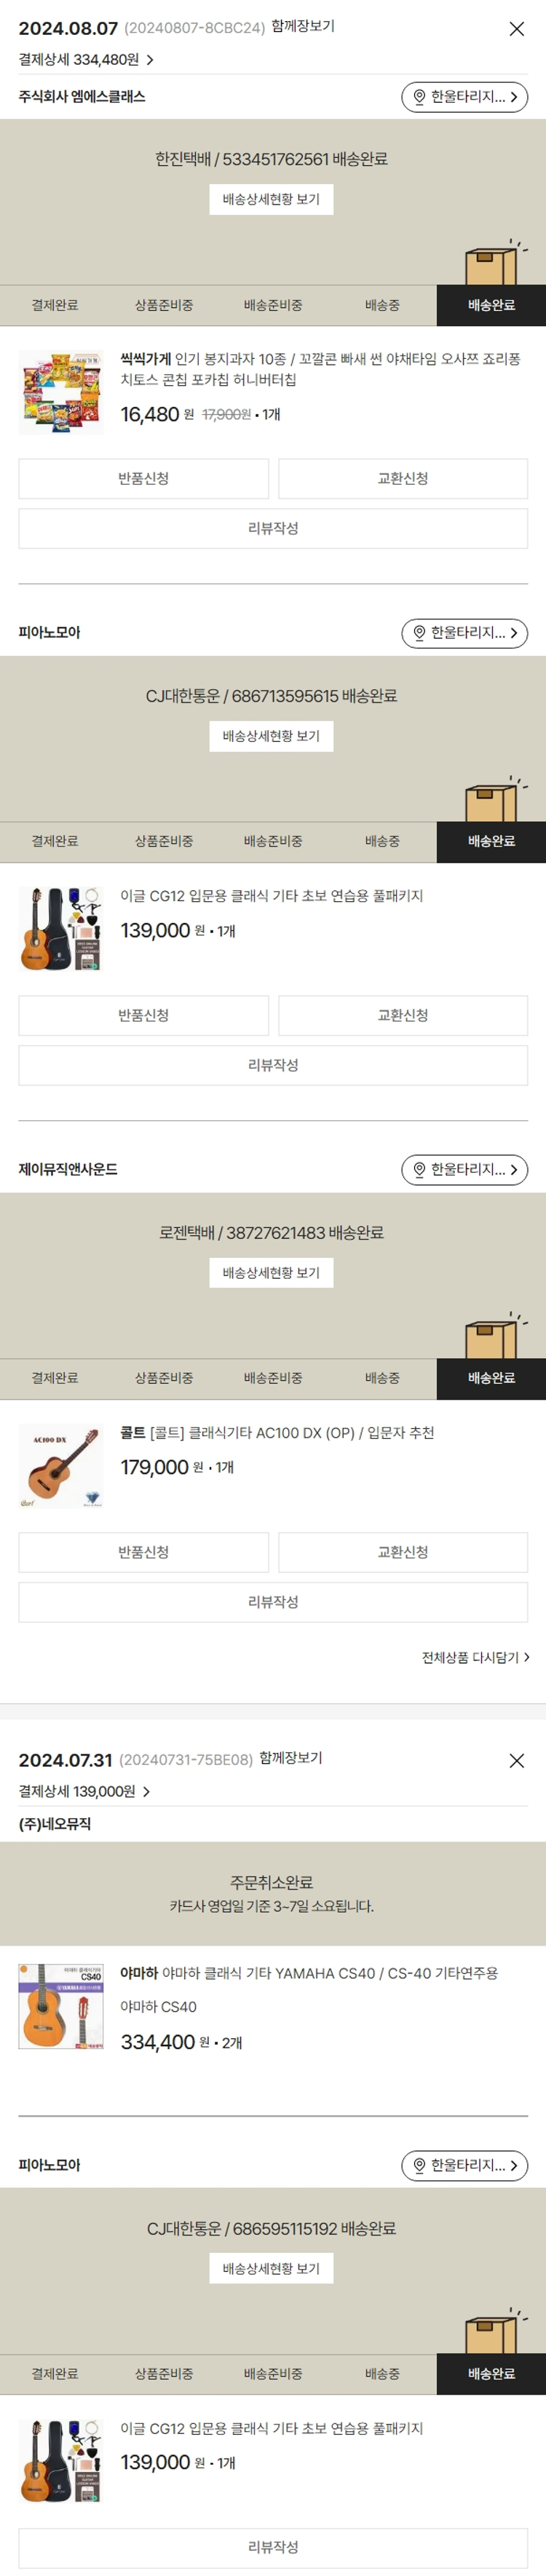The image size is (546, 2576).
Task: Write review for 씩씩가게 snack item
Action: [x=273, y=528]
